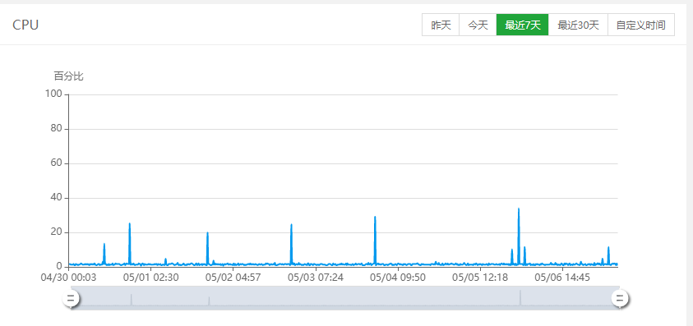This screenshot has height=326, width=693.
Task: Click the 04/30 00:03 axis label
Action: [68, 278]
